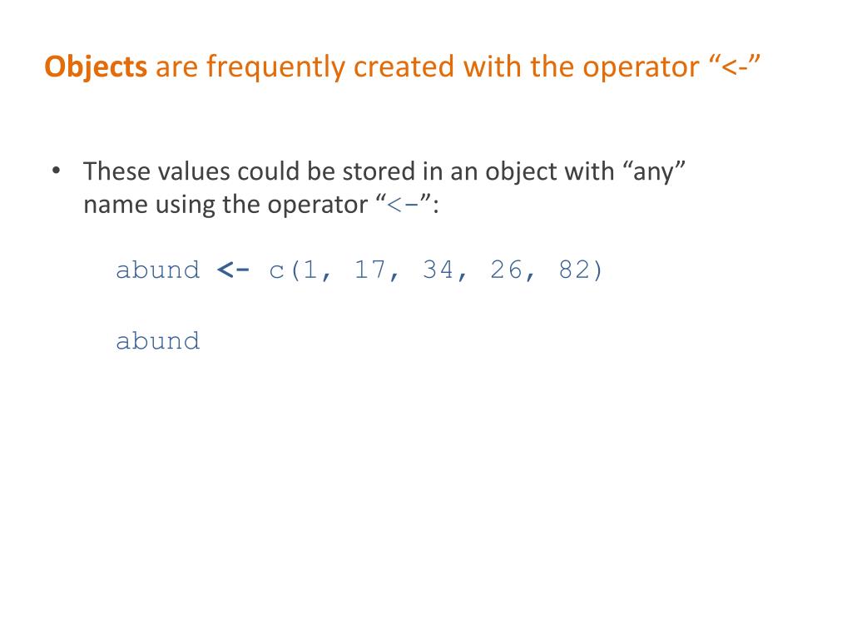Click the number 82 in the vector
Image resolution: width=852 pixels, height=639 pixels.
(574, 270)
